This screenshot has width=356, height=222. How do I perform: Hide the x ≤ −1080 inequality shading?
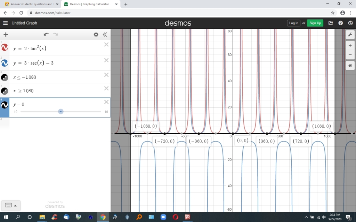tap(5, 77)
